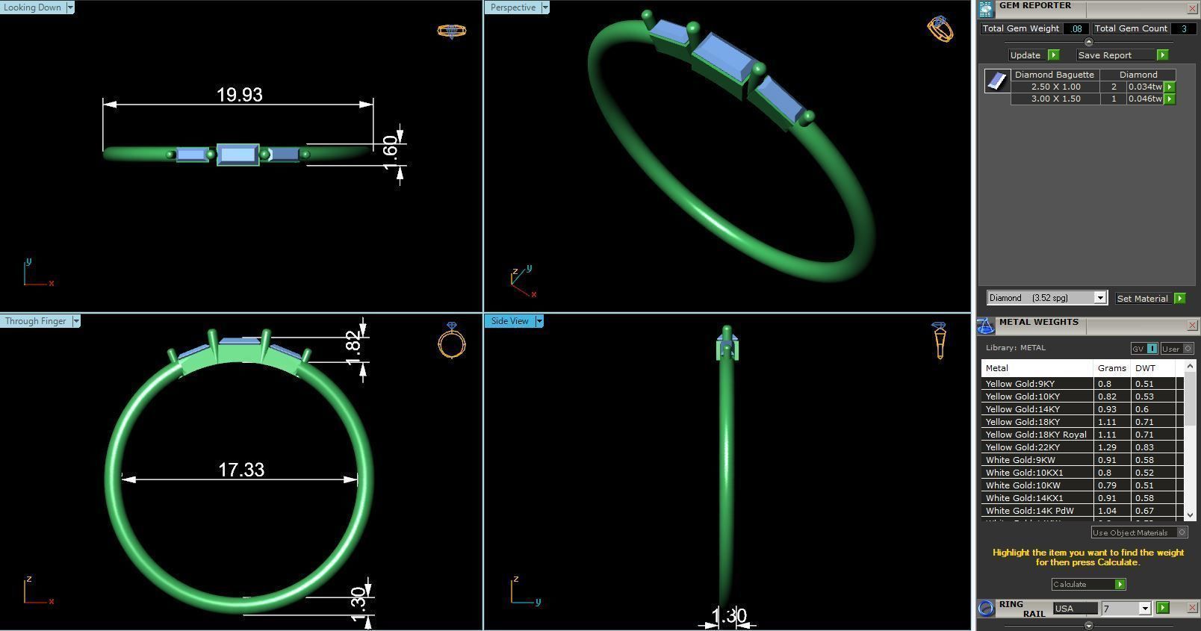Image resolution: width=1201 pixels, height=631 pixels.
Task: Close the Gem Reporter panel
Action: tap(1192, 9)
